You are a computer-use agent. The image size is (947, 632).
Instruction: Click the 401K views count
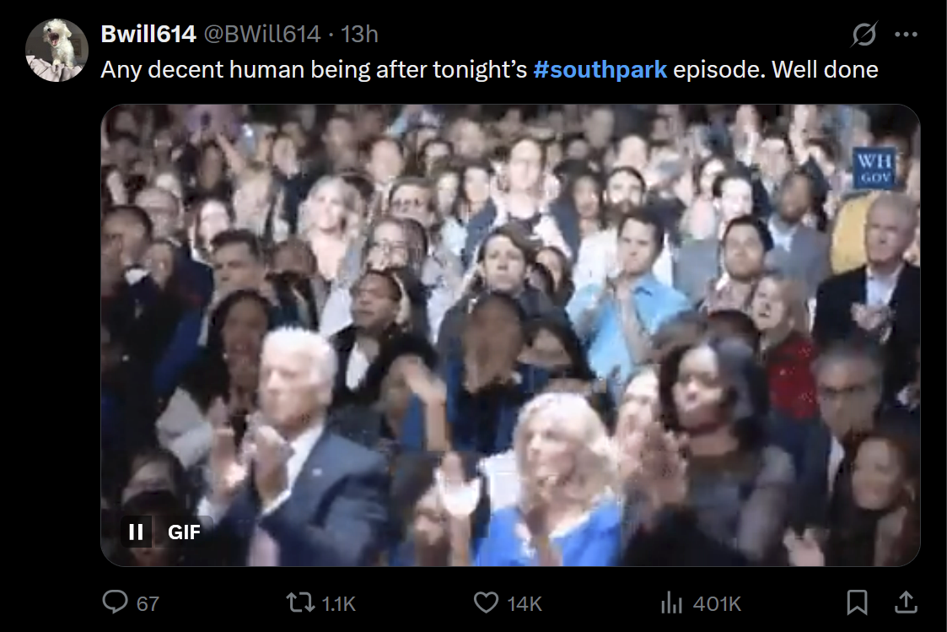[x=717, y=603]
